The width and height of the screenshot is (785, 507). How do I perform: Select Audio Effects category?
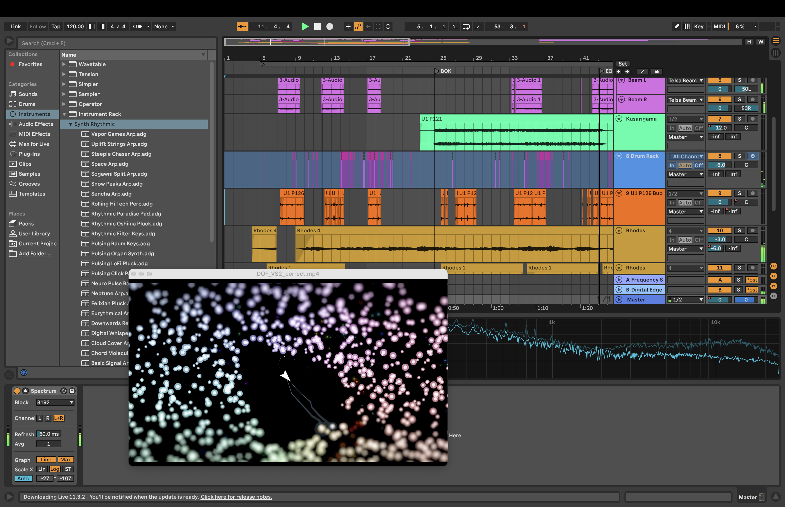(x=36, y=124)
